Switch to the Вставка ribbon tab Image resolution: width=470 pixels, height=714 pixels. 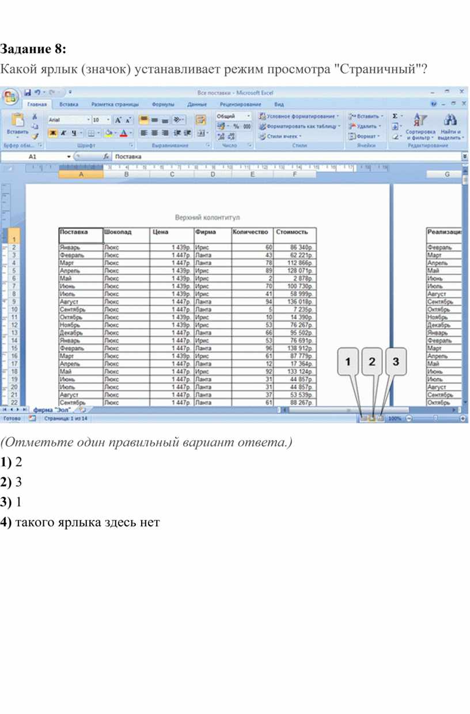coord(69,104)
